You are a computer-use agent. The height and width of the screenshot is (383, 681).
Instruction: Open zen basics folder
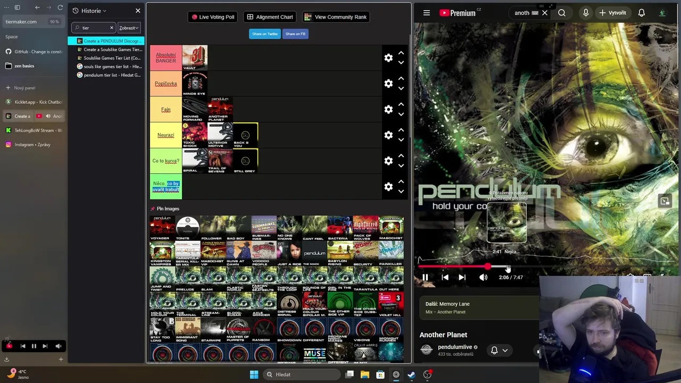[34, 66]
